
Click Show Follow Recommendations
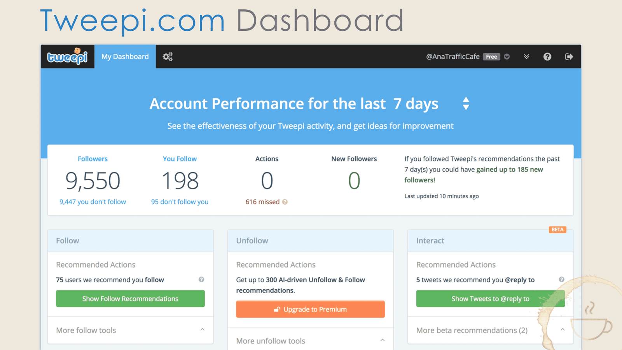(x=130, y=299)
